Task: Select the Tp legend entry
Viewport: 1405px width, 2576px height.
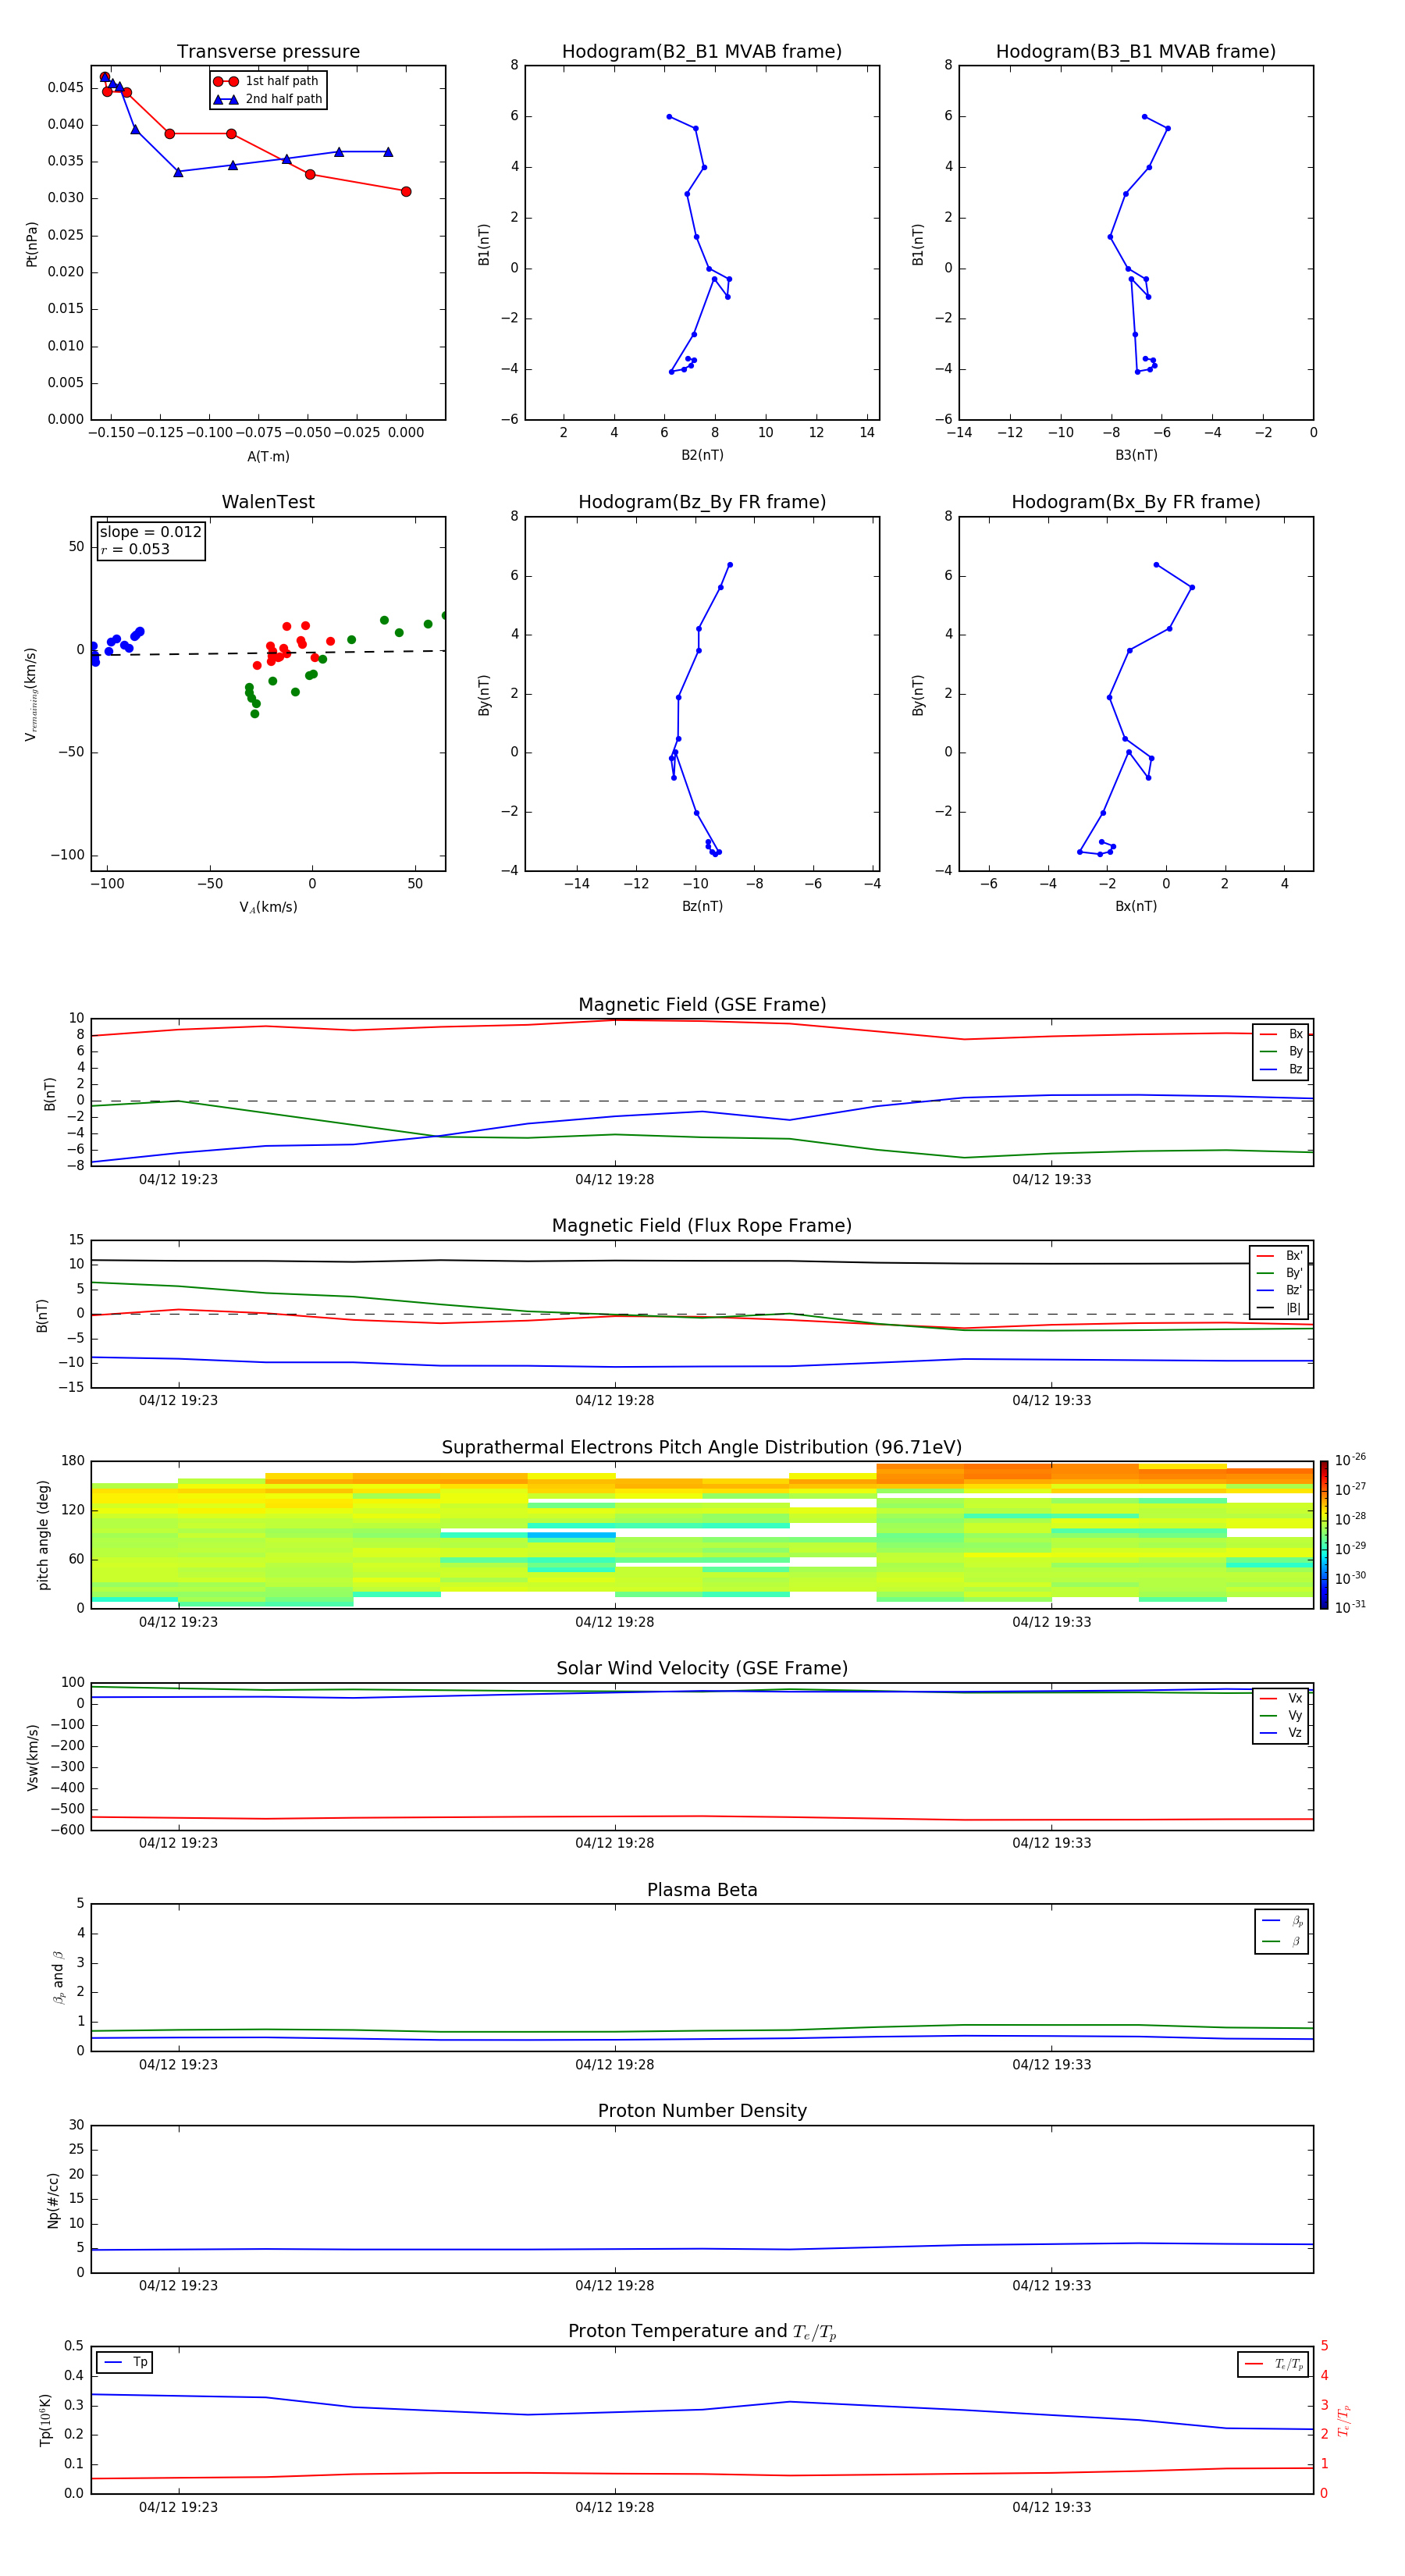Action: tap(125, 2362)
